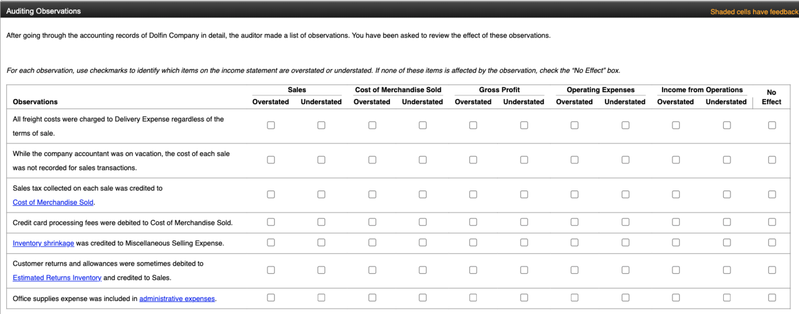The width and height of the screenshot is (799, 314).
Task: Check Cost of Merchandise Sold Understated for accountant vacation row
Action: pos(422,160)
